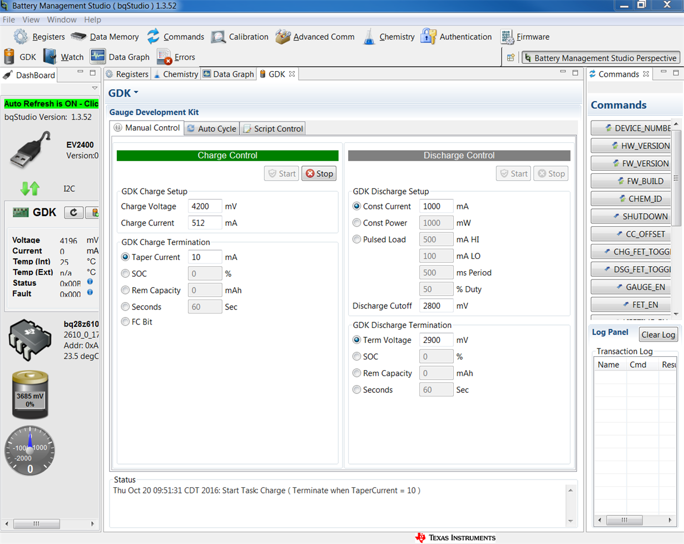Open the Errors tool
Viewport: 684px width, 544px height.
[x=176, y=57]
